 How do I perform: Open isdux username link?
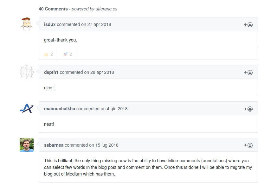(x=50, y=24)
